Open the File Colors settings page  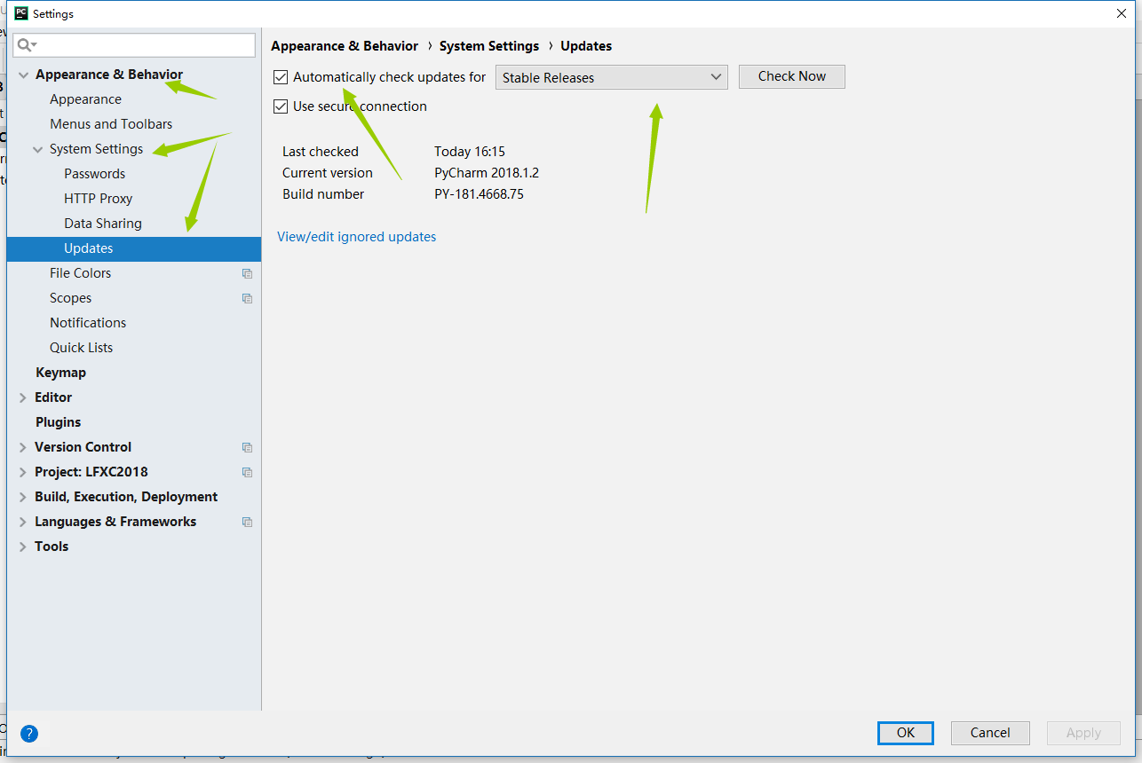tap(80, 273)
